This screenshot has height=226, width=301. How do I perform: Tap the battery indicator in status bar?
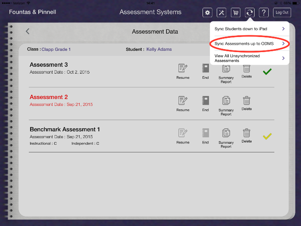tap(296, 3)
